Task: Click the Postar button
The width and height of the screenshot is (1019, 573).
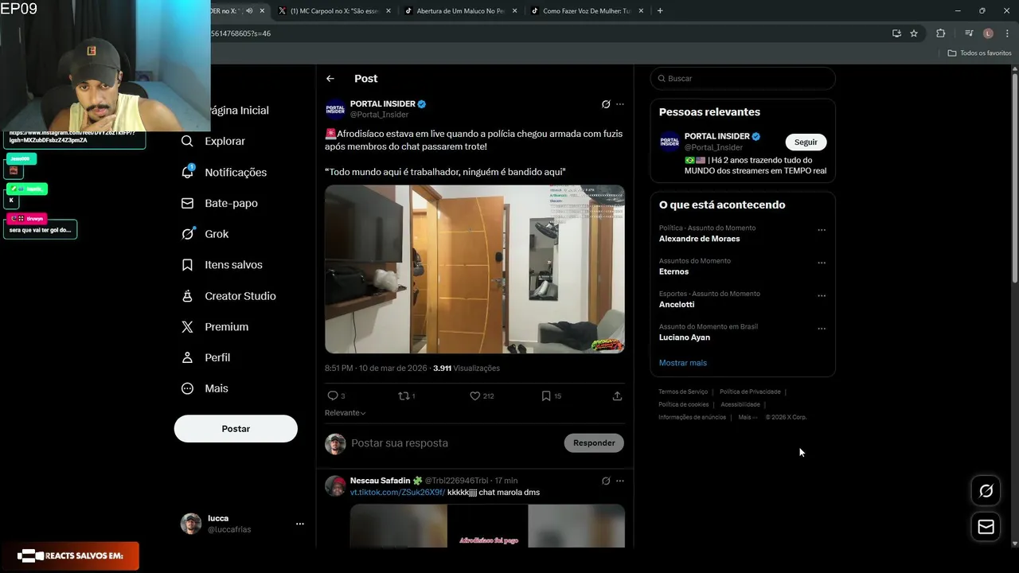Action: pyautogui.click(x=236, y=429)
